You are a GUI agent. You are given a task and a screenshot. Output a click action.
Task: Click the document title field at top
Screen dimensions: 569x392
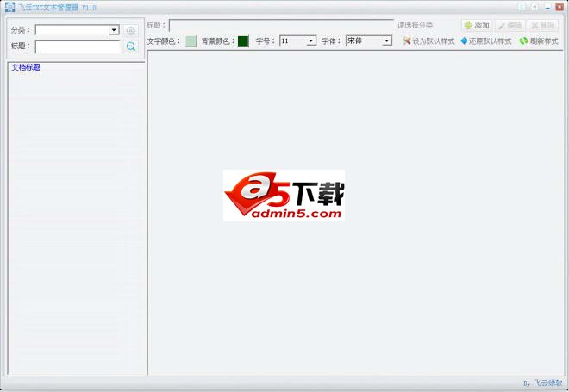(x=281, y=25)
